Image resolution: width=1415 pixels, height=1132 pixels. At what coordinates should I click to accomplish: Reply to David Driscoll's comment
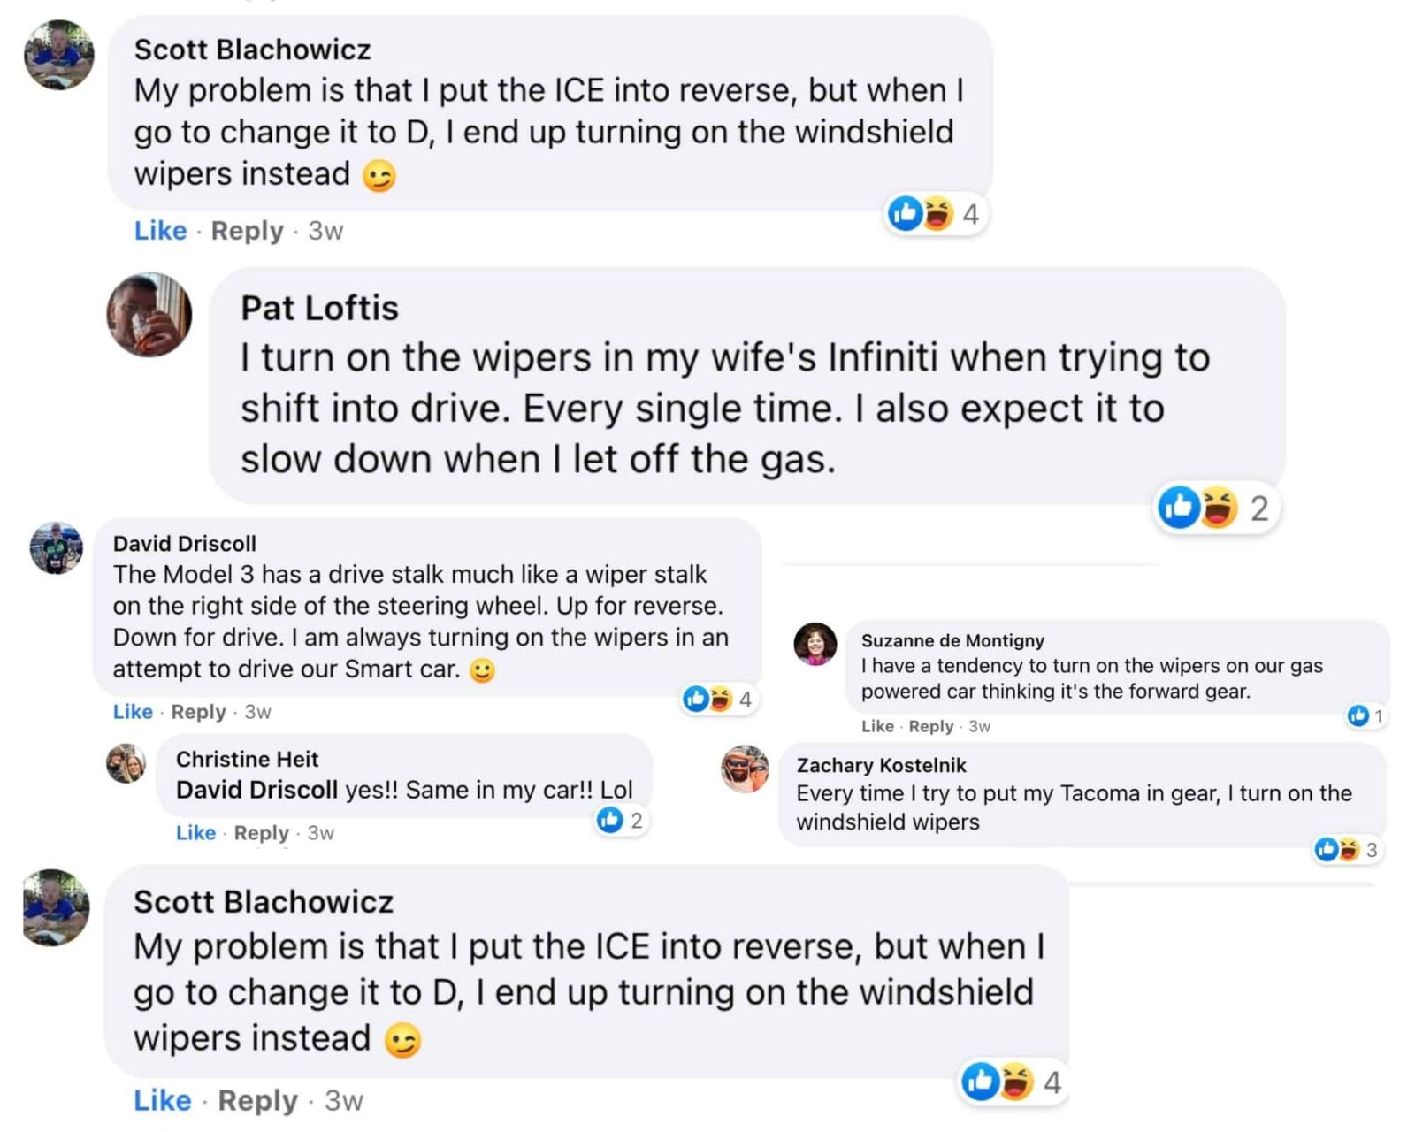click(x=198, y=712)
